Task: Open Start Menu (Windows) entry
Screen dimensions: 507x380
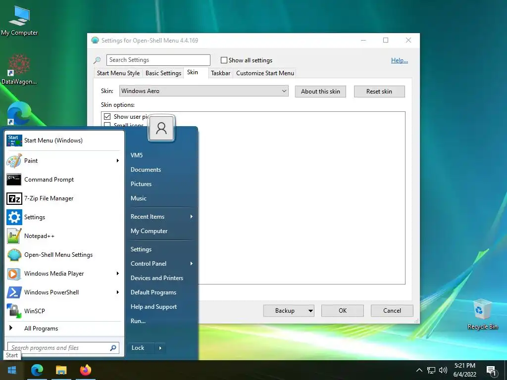Action: (x=64, y=140)
